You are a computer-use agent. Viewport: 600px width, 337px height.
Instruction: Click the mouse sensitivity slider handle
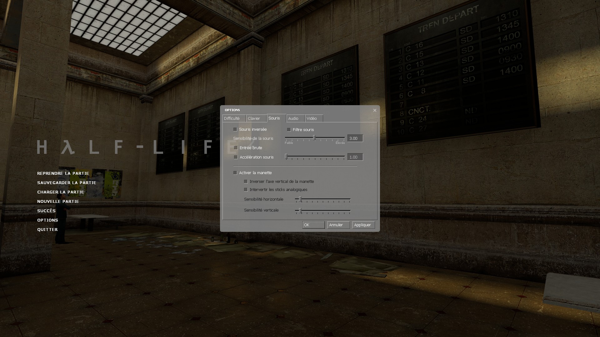point(314,138)
